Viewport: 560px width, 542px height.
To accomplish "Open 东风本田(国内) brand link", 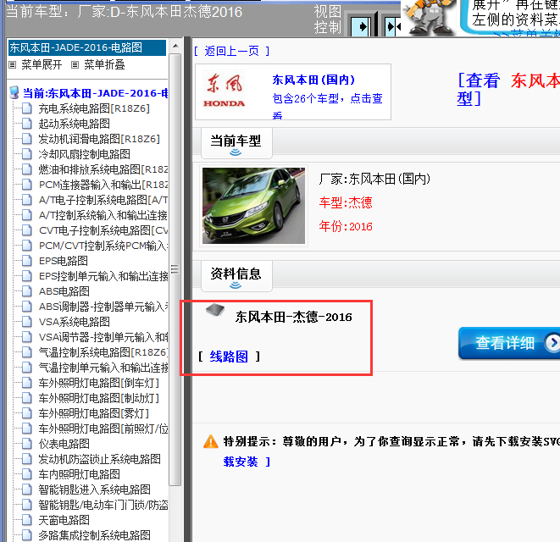I will point(313,80).
